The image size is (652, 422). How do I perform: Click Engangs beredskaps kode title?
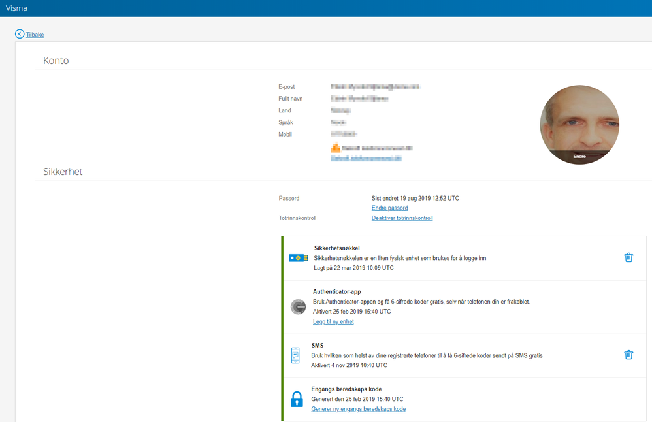346,389
